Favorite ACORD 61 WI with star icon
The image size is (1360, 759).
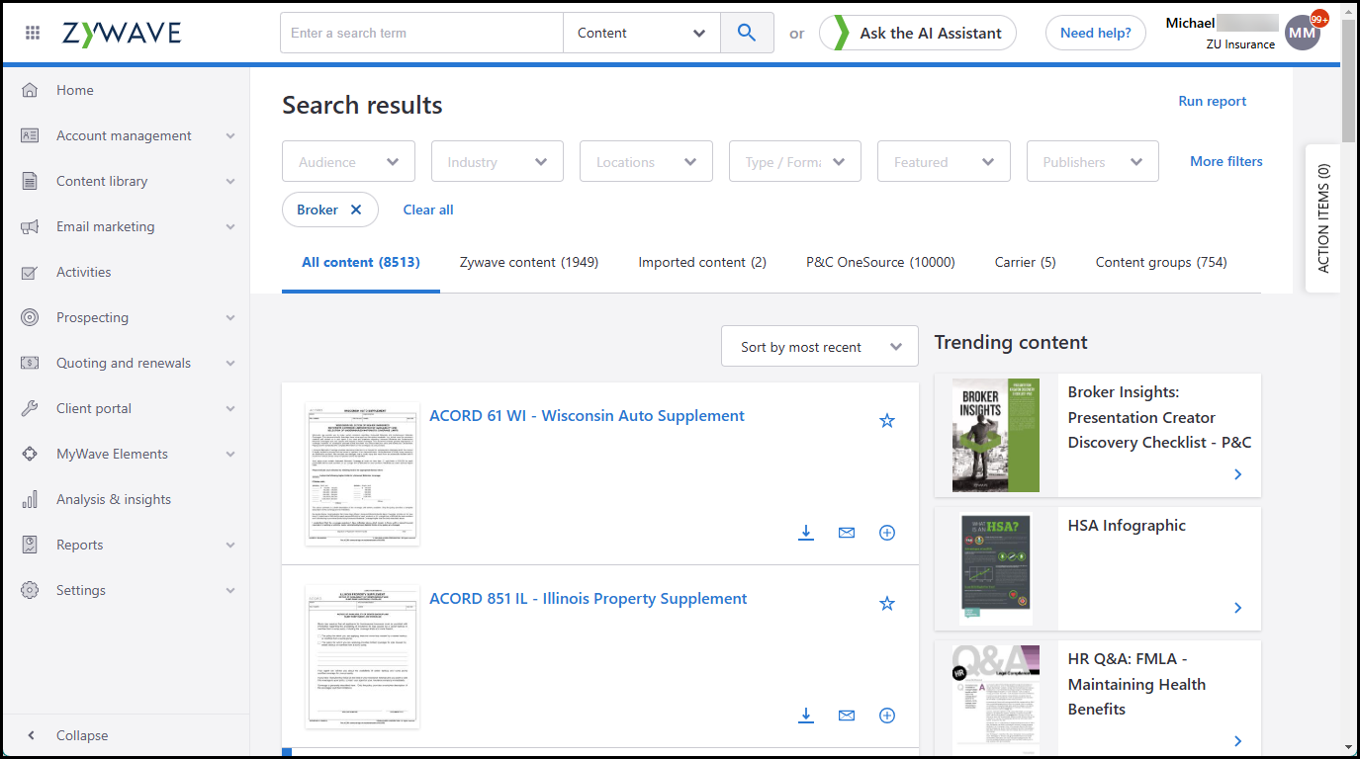pyautogui.click(x=887, y=421)
